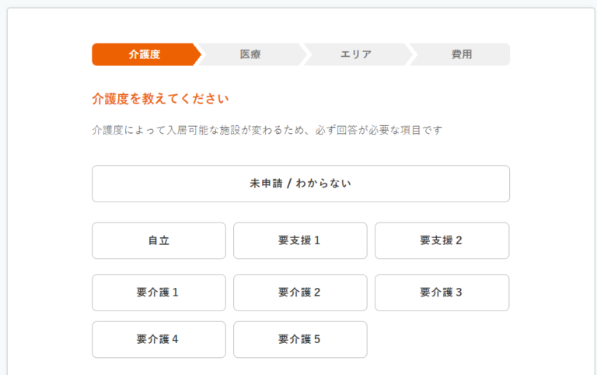Pick the 要支援 2 button
The height and width of the screenshot is (375, 597).
pyautogui.click(x=442, y=240)
